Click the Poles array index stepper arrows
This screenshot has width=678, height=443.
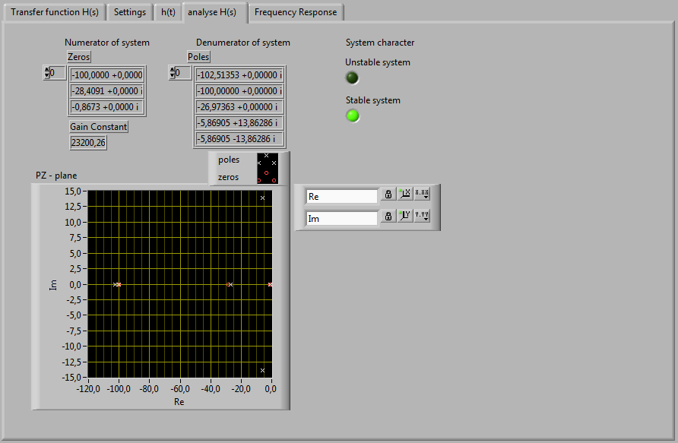click(x=172, y=73)
